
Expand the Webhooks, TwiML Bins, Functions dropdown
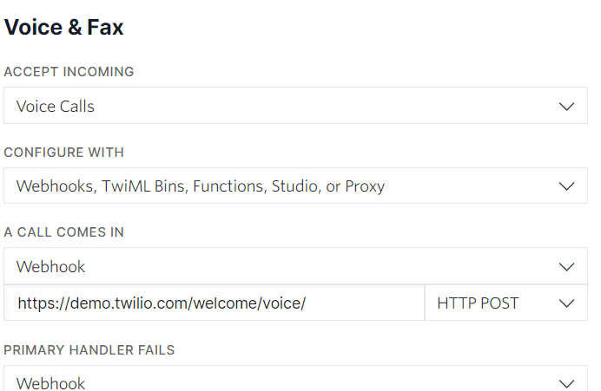click(295, 186)
